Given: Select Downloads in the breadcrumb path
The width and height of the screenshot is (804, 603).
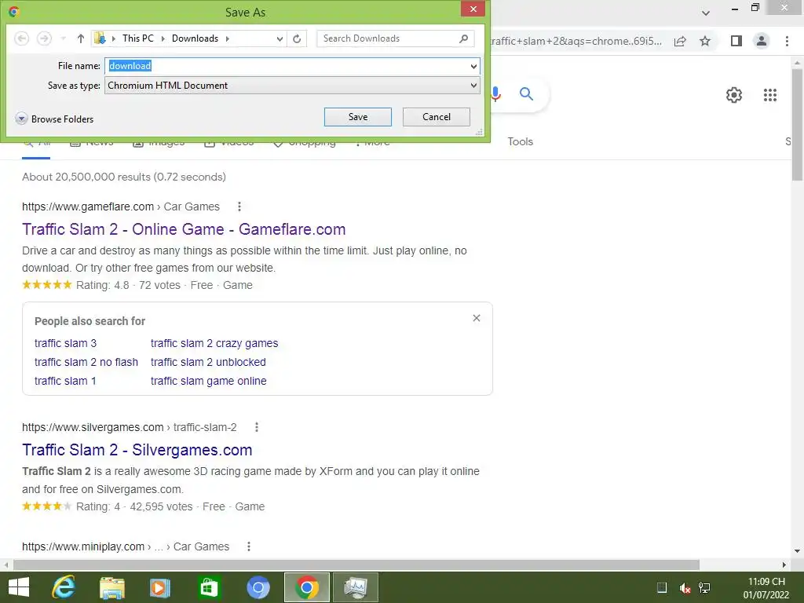Looking at the screenshot, I should 195,38.
